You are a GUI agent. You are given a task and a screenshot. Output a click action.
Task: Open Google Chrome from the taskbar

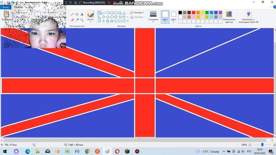pos(87,151)
